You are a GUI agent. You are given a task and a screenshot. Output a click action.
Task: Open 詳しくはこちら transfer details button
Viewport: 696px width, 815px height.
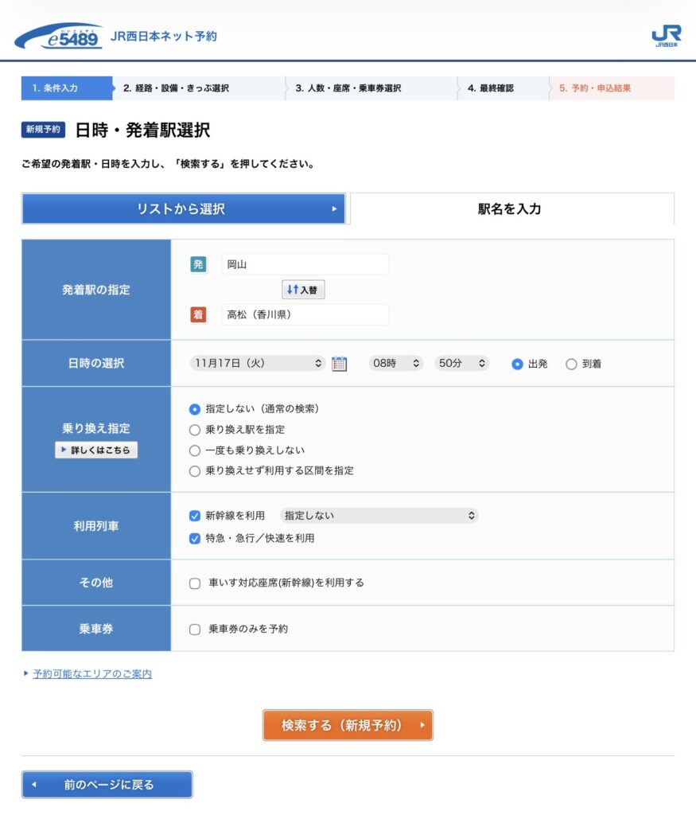96,450
